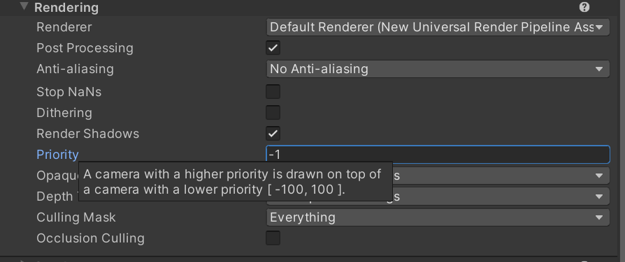Select the Culling Mask property label
The height and width of the screenshot is (262, 625).
click(76, 217)
